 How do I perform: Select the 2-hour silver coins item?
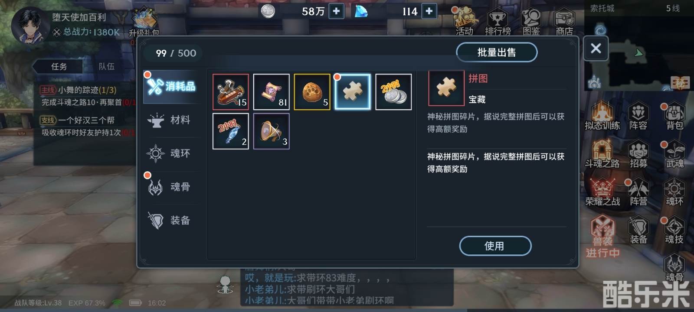393,92
